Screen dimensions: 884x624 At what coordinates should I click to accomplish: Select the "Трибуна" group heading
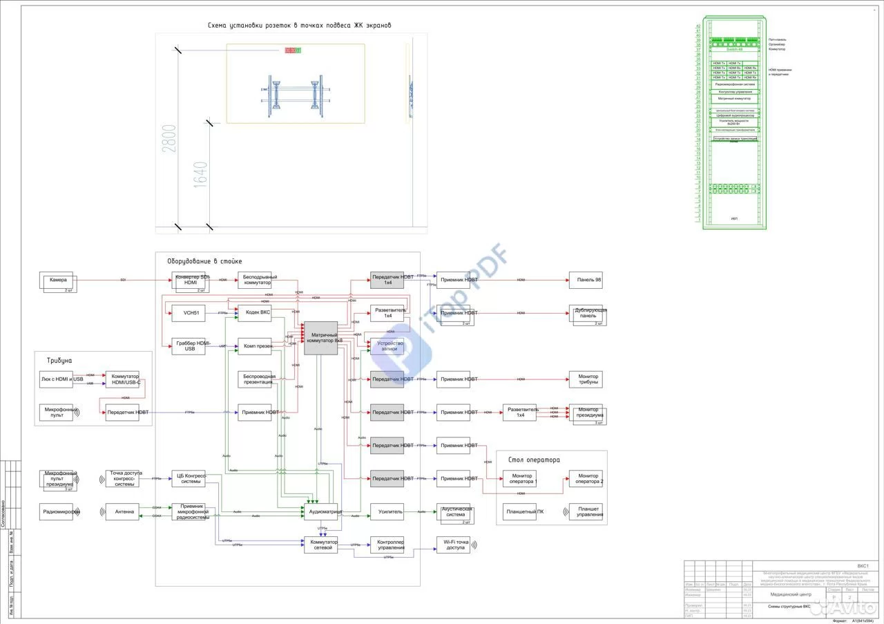click(59, 361)
